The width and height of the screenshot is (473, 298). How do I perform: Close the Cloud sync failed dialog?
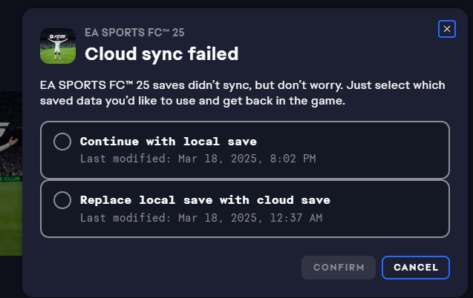446,29
